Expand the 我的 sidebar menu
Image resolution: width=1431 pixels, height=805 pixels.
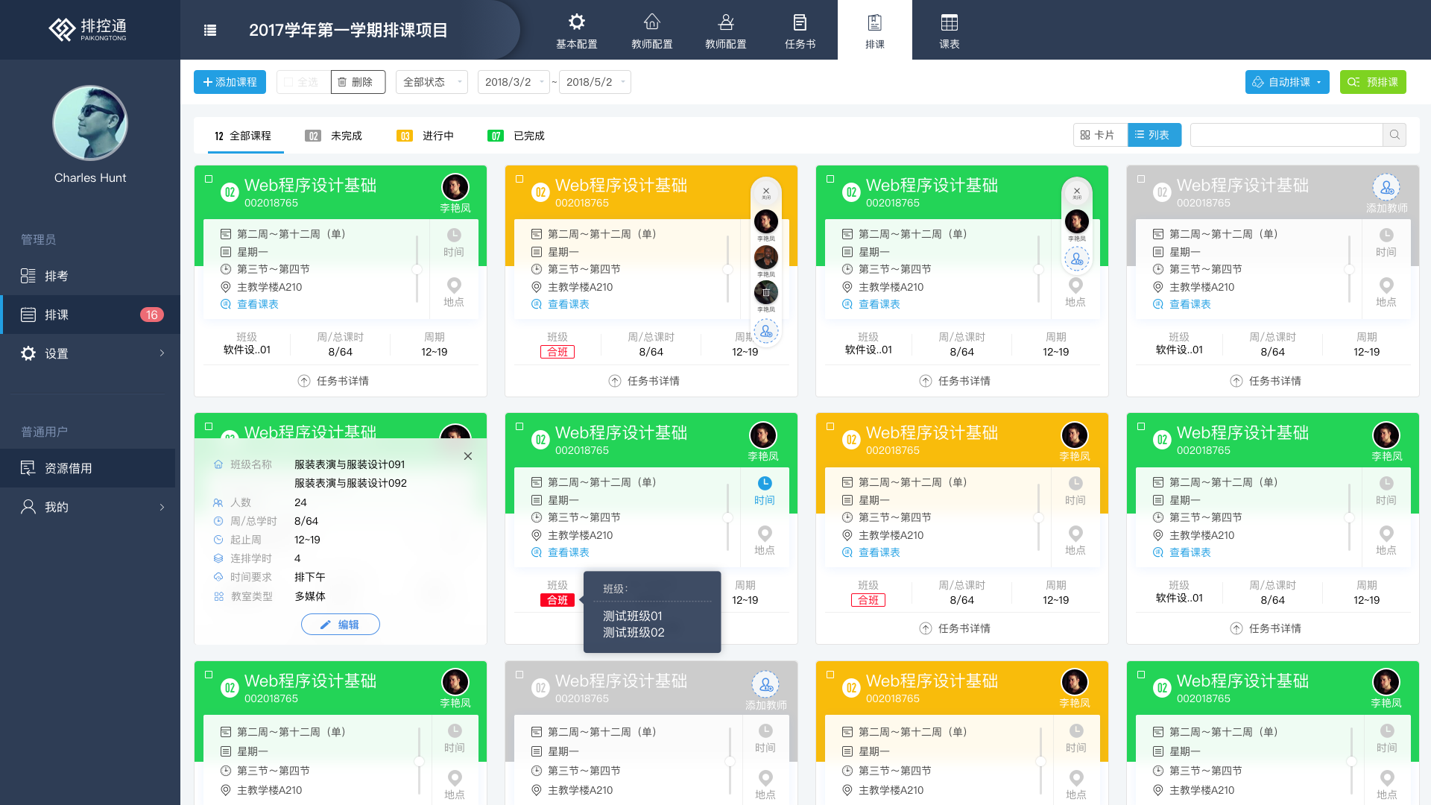point(90,507)
